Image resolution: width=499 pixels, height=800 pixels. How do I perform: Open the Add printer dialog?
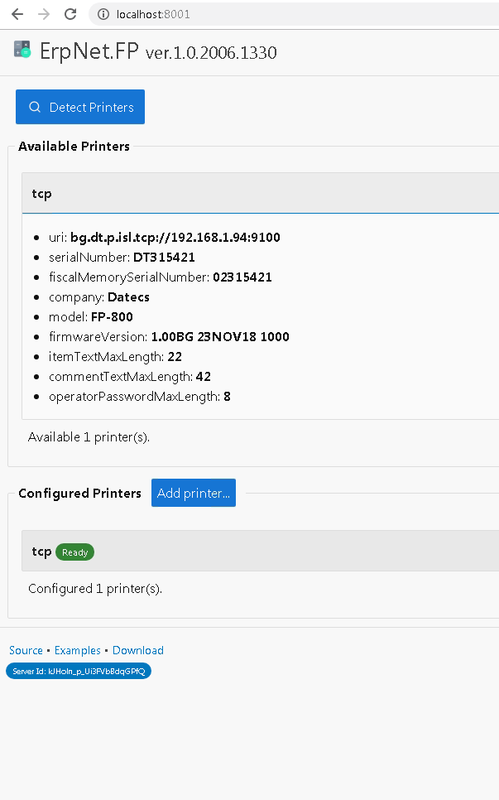193,492
